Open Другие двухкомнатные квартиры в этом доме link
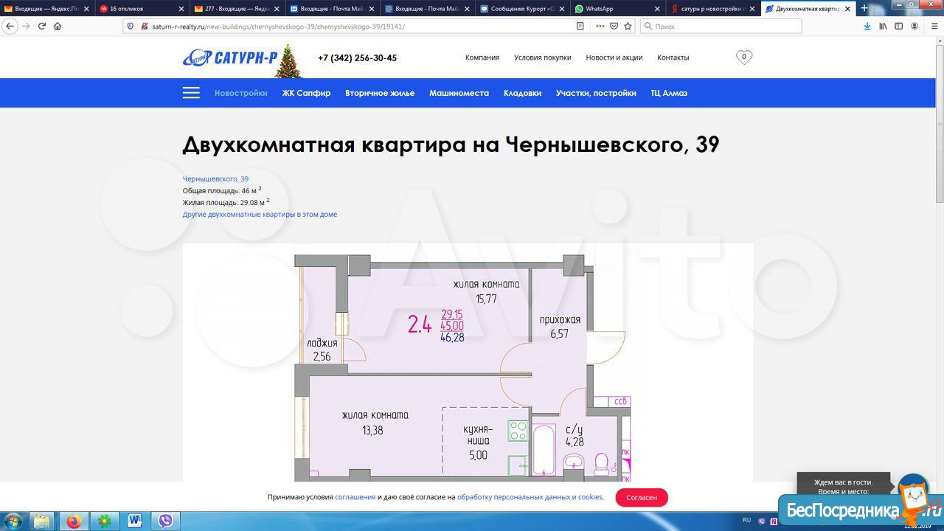 tap(260, 214)
